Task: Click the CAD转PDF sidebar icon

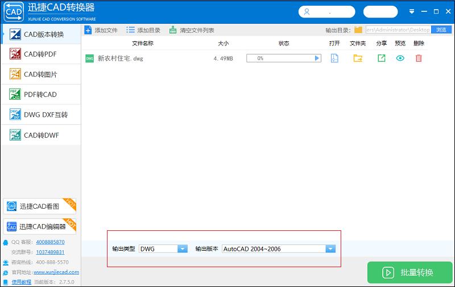Action: 15,54
